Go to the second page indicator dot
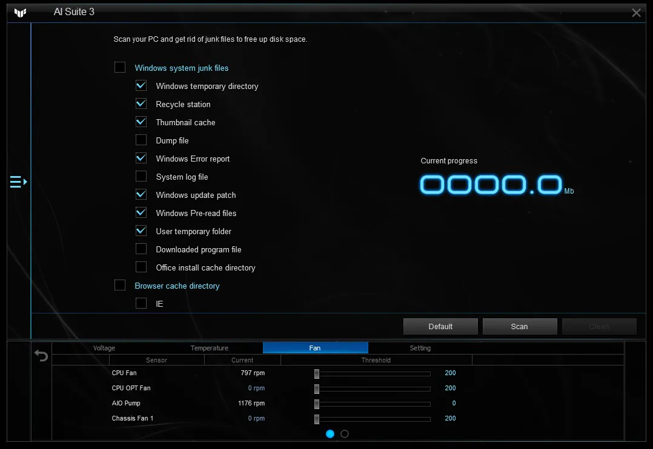The image size is (653, 449). [345, 434]
